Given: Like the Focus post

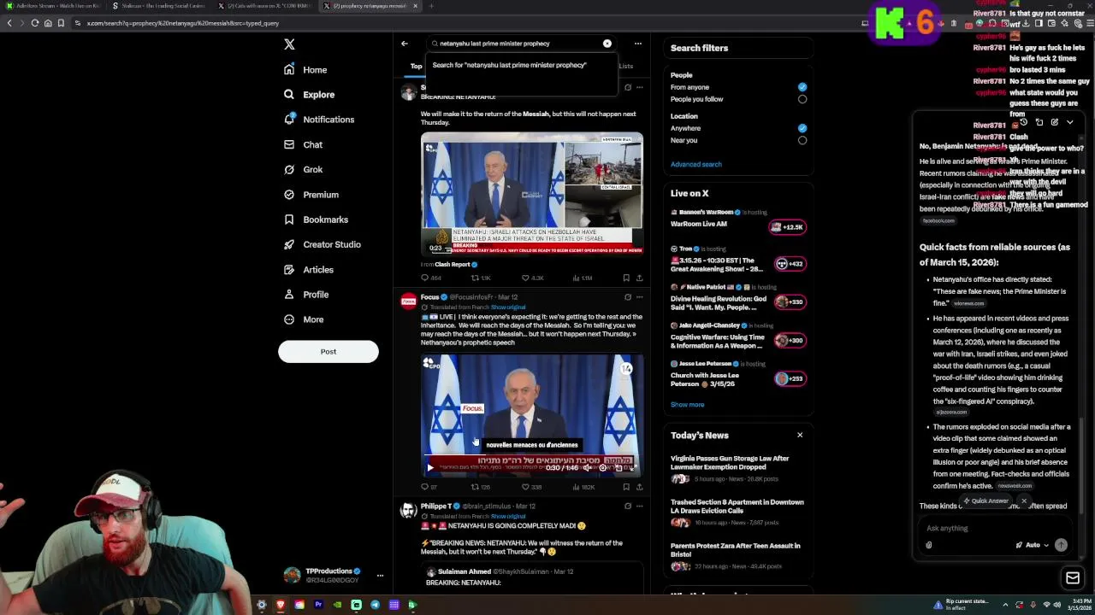Looking at the screenshot, I should click(x=532, y=487).
